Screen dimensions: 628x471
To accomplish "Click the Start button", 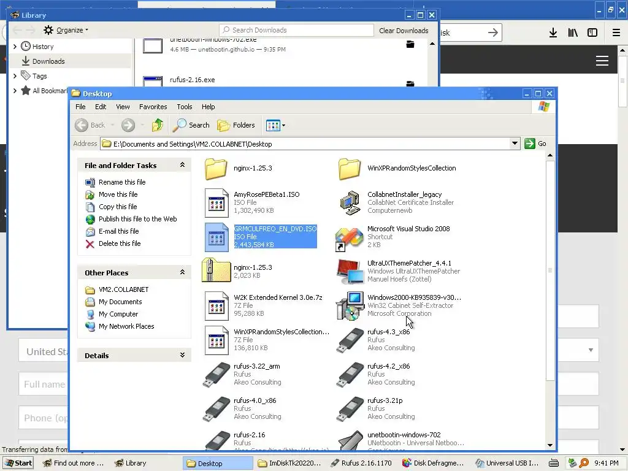I will (x=18, y=463).
